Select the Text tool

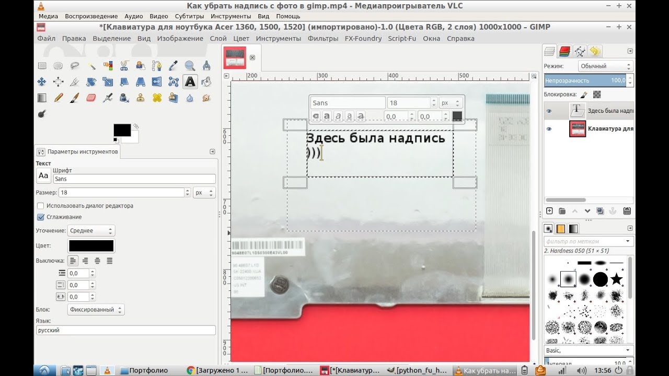click(190, 82)
